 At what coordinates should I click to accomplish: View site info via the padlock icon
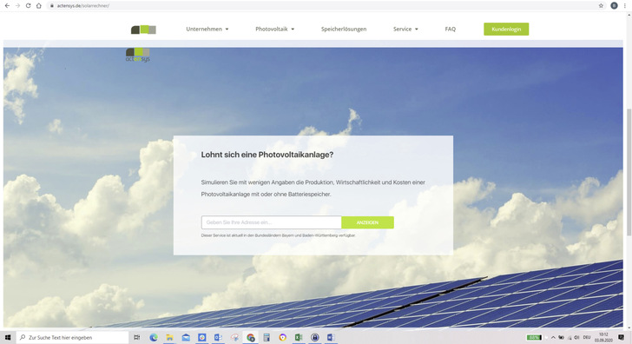point(51,5)
